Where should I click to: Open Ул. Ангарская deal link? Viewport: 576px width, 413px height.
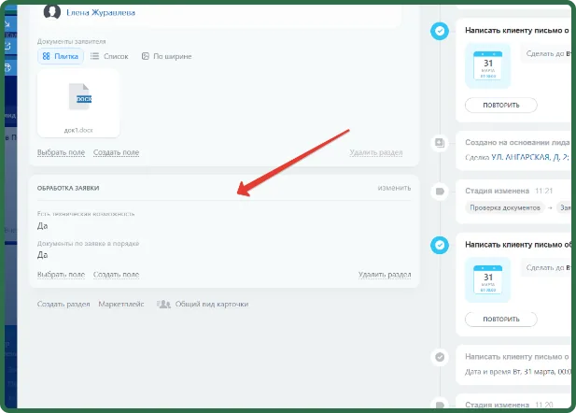tap(530, 157)
